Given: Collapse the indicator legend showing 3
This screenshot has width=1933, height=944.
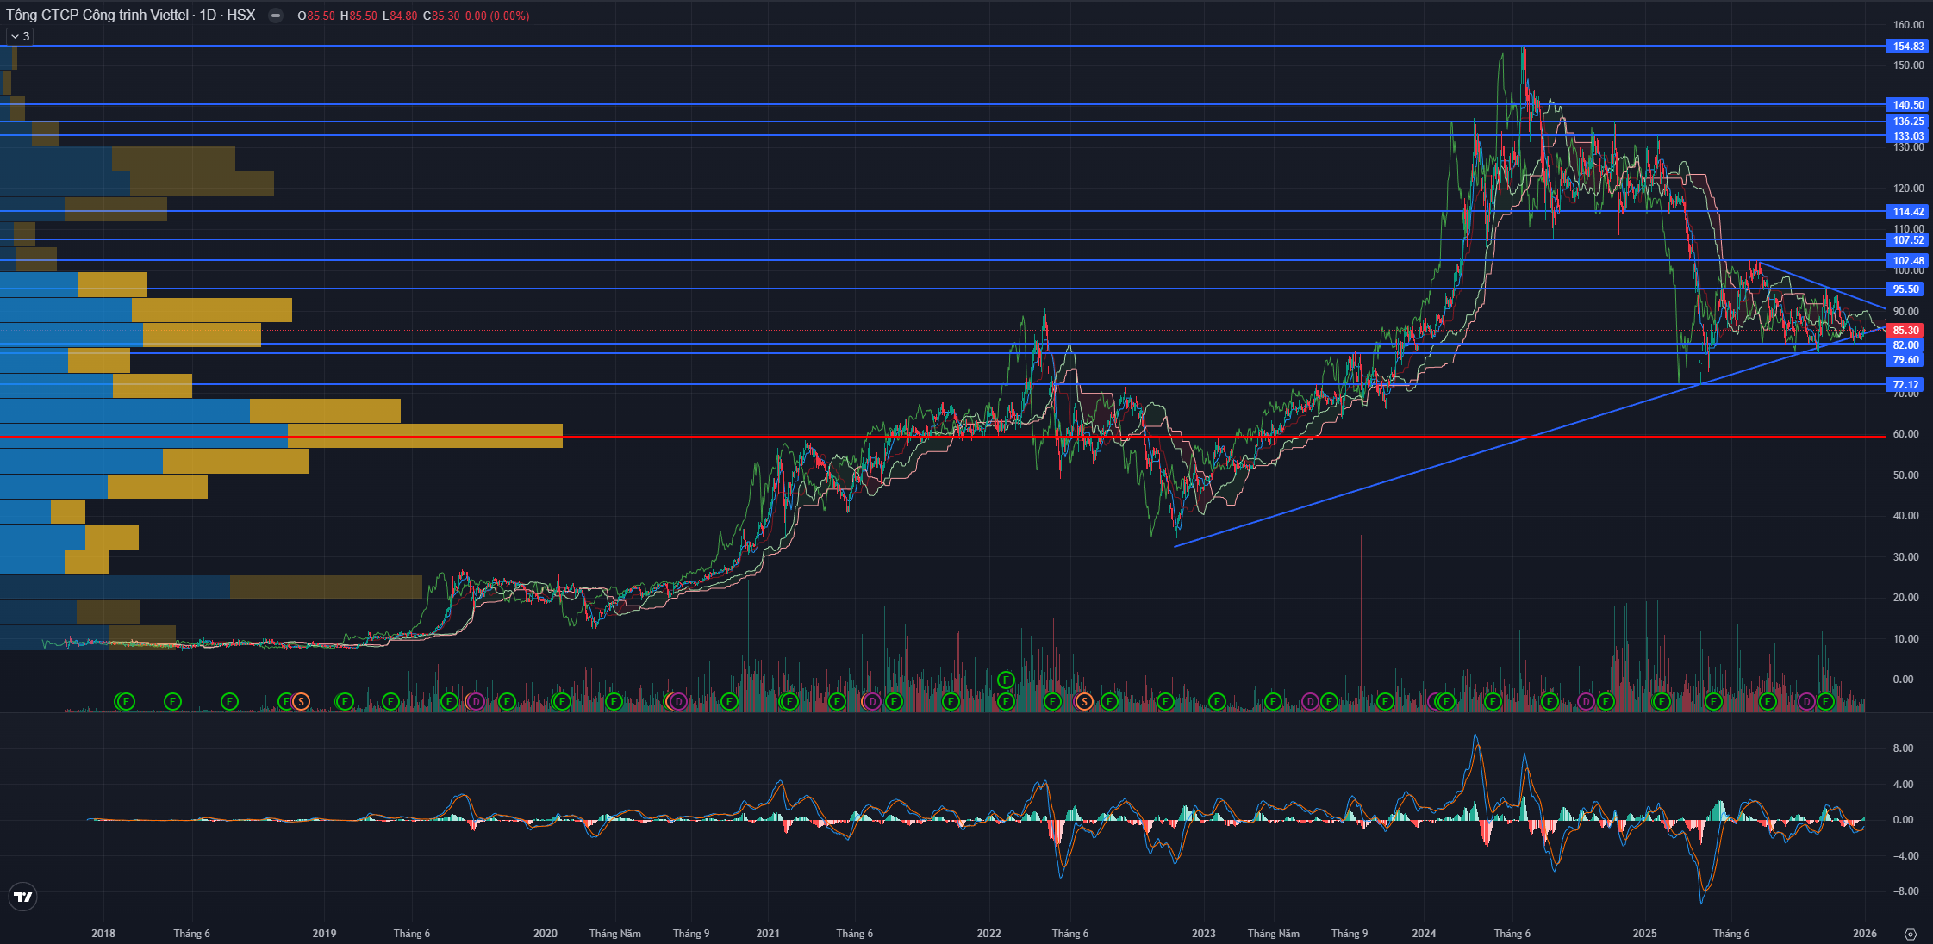Looking at the screenshot, I should pos(19,36).
